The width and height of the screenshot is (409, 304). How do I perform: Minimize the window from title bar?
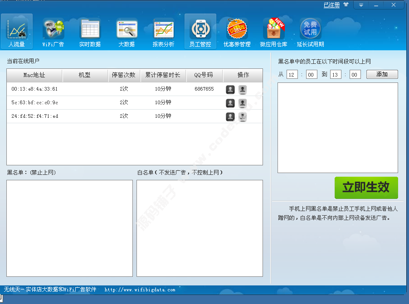click(376, 5)
